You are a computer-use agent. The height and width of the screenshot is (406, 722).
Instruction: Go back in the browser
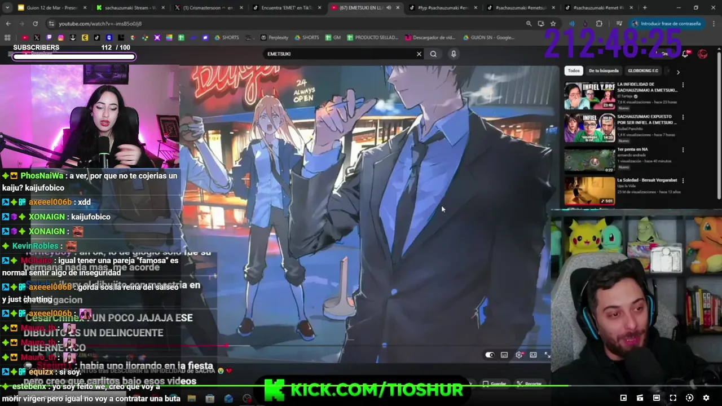(x=8, y=24)
